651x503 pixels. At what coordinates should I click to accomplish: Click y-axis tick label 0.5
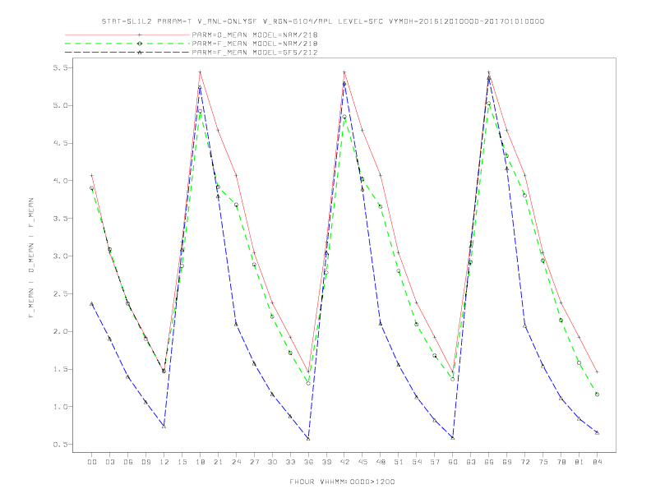(x=62, y=445)
